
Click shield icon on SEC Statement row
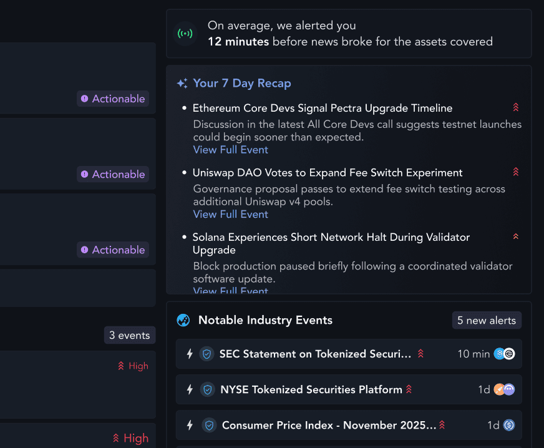click(x=206, y=354)
